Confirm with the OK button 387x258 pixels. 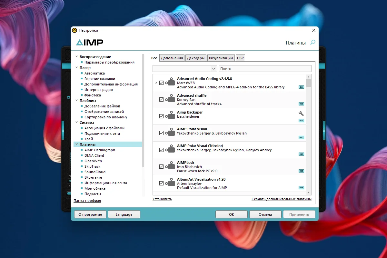[232, 214]
